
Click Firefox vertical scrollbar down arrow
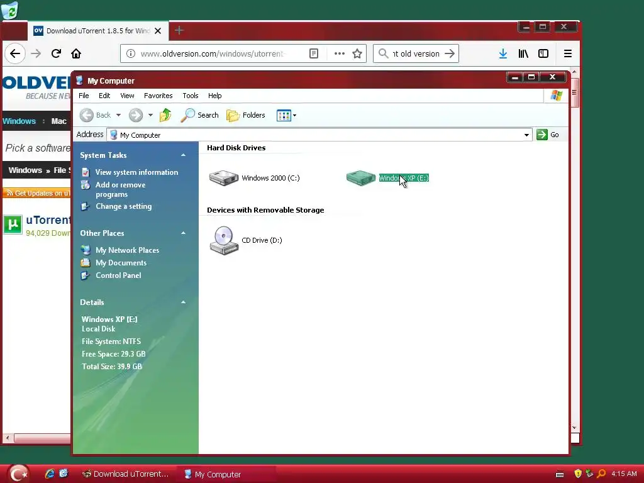click(574, 428)
